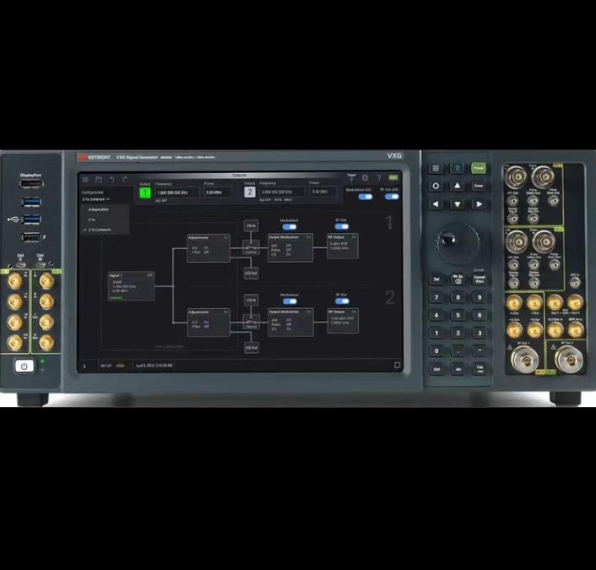The image size is (596, 570).
Task: Click the green Preset key
Action: (479, 168)
